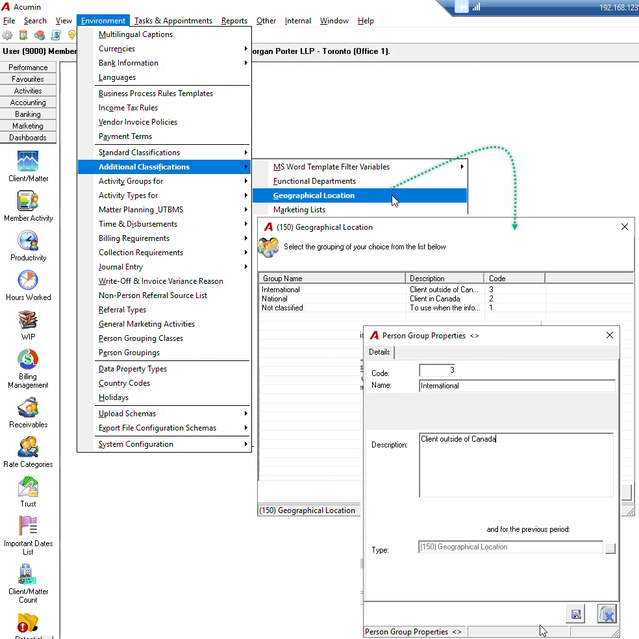
Task: Open the WIP books shortcut
Action: tap(28, 325)
